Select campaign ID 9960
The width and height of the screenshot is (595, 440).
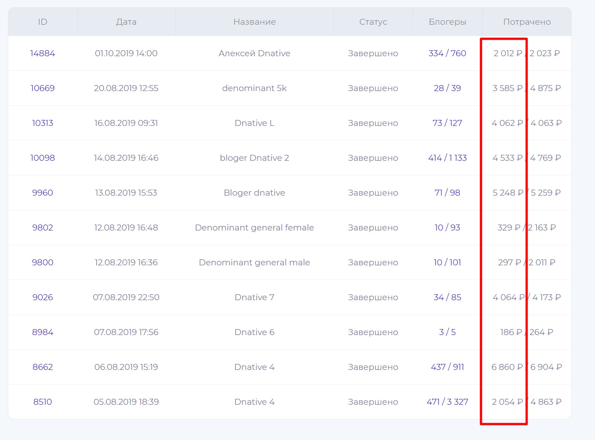[43, 193]
